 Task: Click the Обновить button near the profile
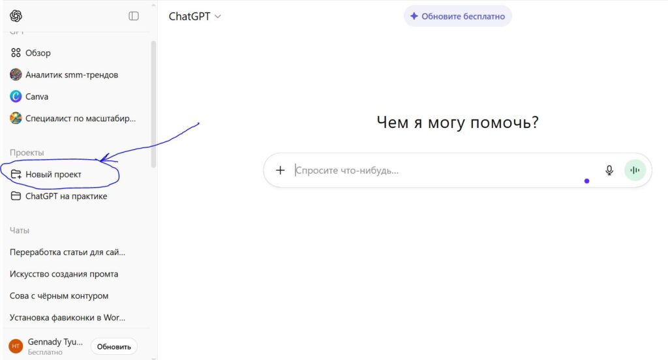pos(114,346)
